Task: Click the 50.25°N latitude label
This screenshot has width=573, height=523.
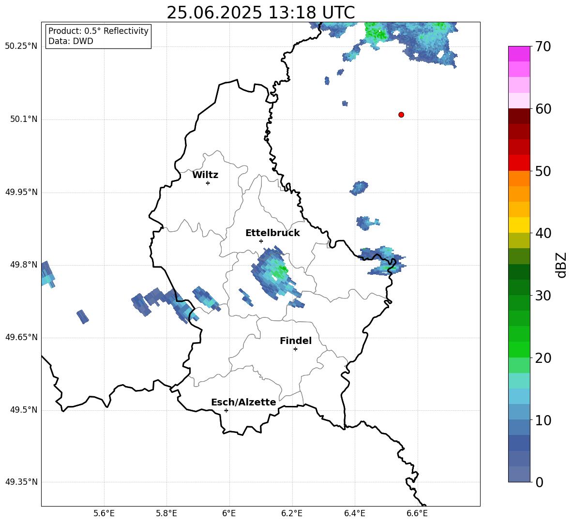Action: coord(21,46)
